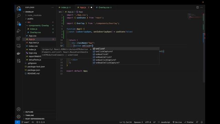220x124 pixels.
Task: Click the code minimap preview
Action: pyautogui.click(x=195, y=16)
